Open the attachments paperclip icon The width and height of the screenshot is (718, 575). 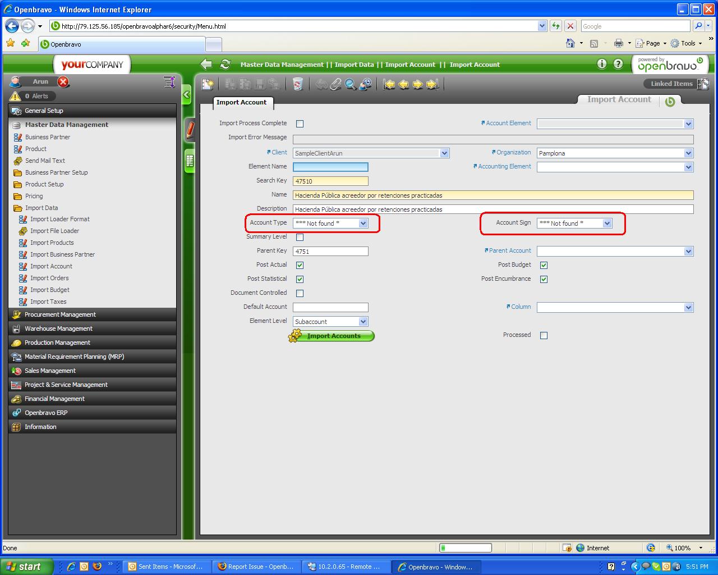point(335,84)
